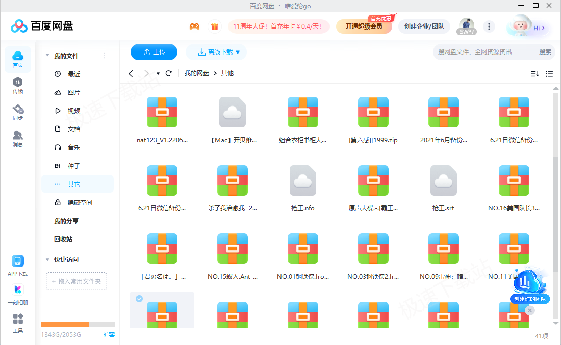Open the game controller icon in header

(x=194, y=26)
